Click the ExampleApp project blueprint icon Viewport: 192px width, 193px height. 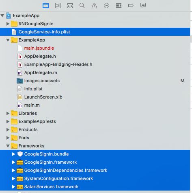9,15
